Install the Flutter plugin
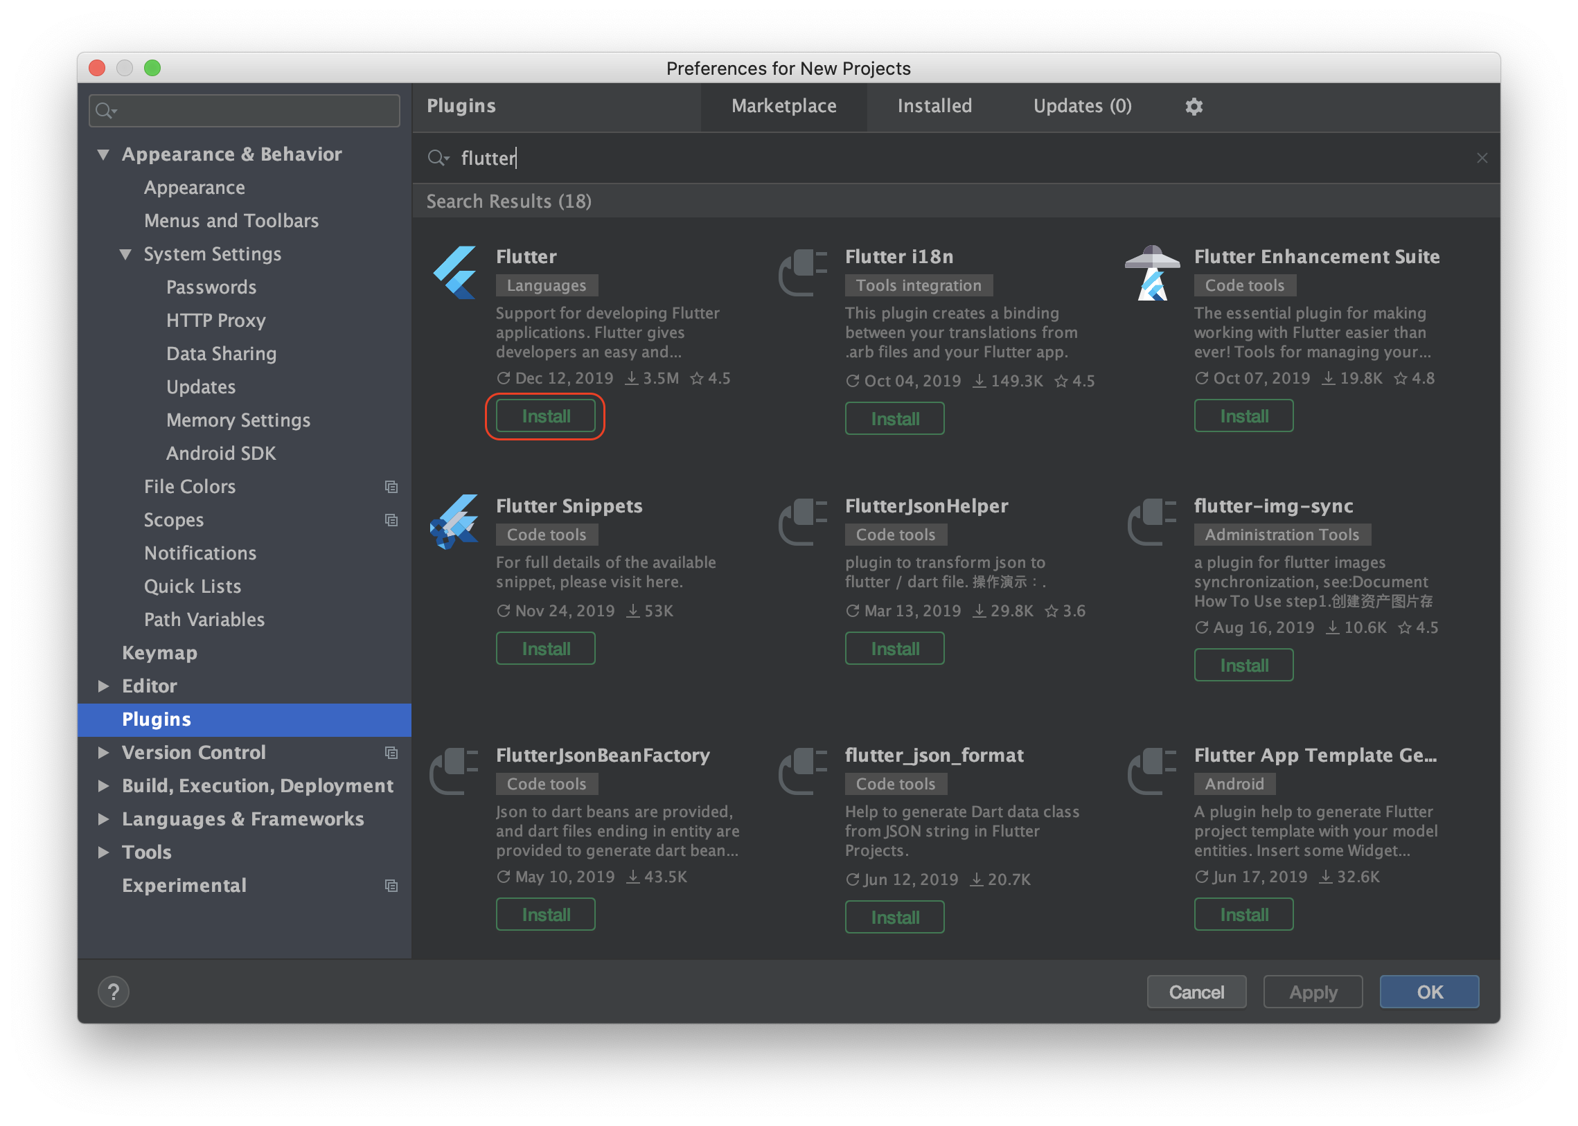Screen dimensions: 1578x1126 546,416
